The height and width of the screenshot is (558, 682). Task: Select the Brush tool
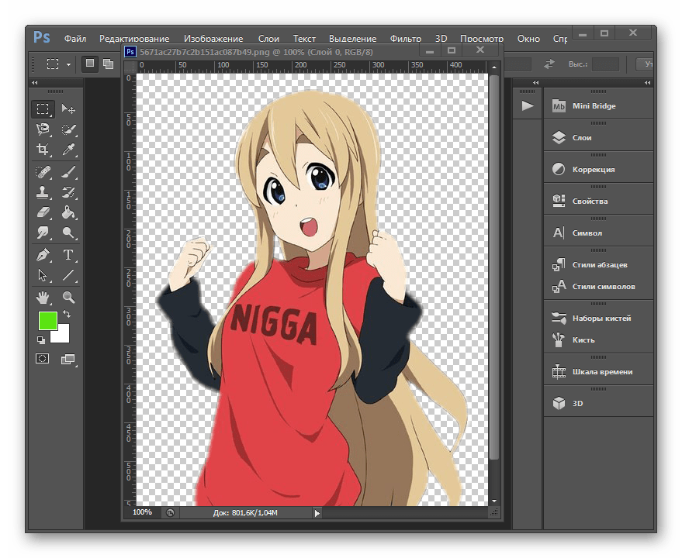pos(68,171)
